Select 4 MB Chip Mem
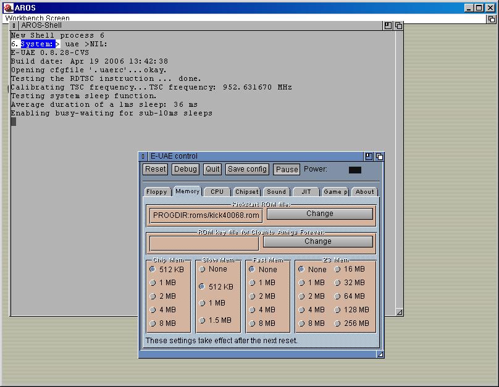Viewport: 499px width, 387px height. point(163,310)
